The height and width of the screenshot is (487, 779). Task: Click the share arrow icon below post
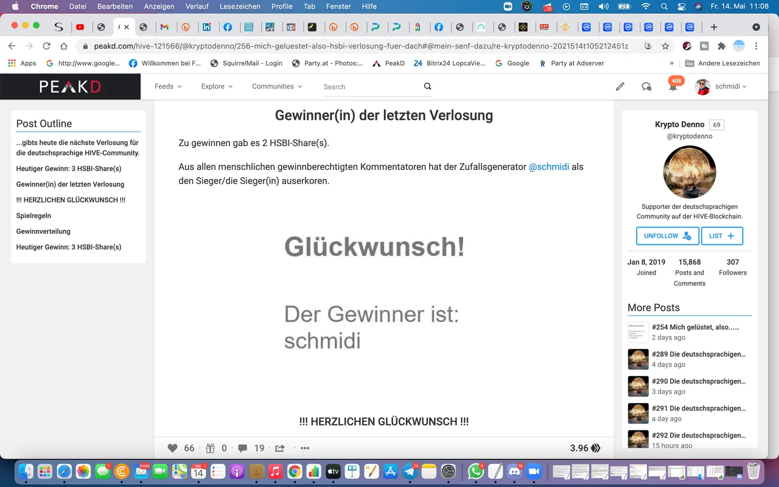click(x=280, y=448)
